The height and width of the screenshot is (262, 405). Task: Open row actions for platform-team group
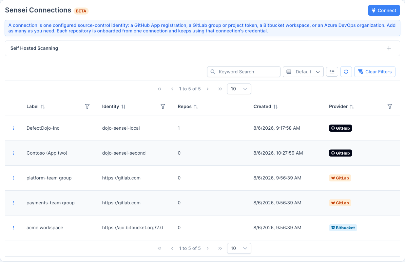(x=13, y=178)
